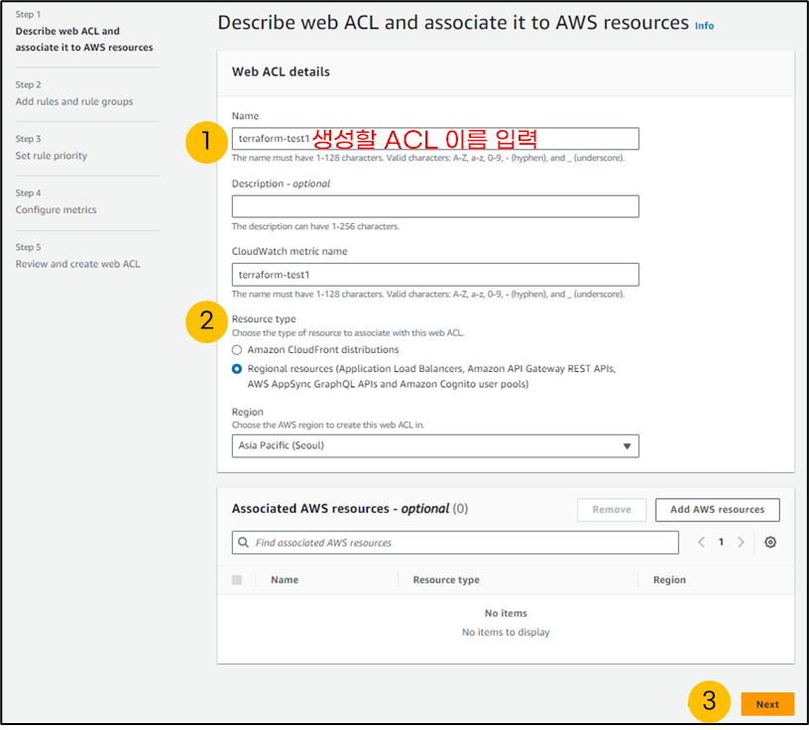
Task: Go to Step 3 Set rule priority
Action: 52,156
